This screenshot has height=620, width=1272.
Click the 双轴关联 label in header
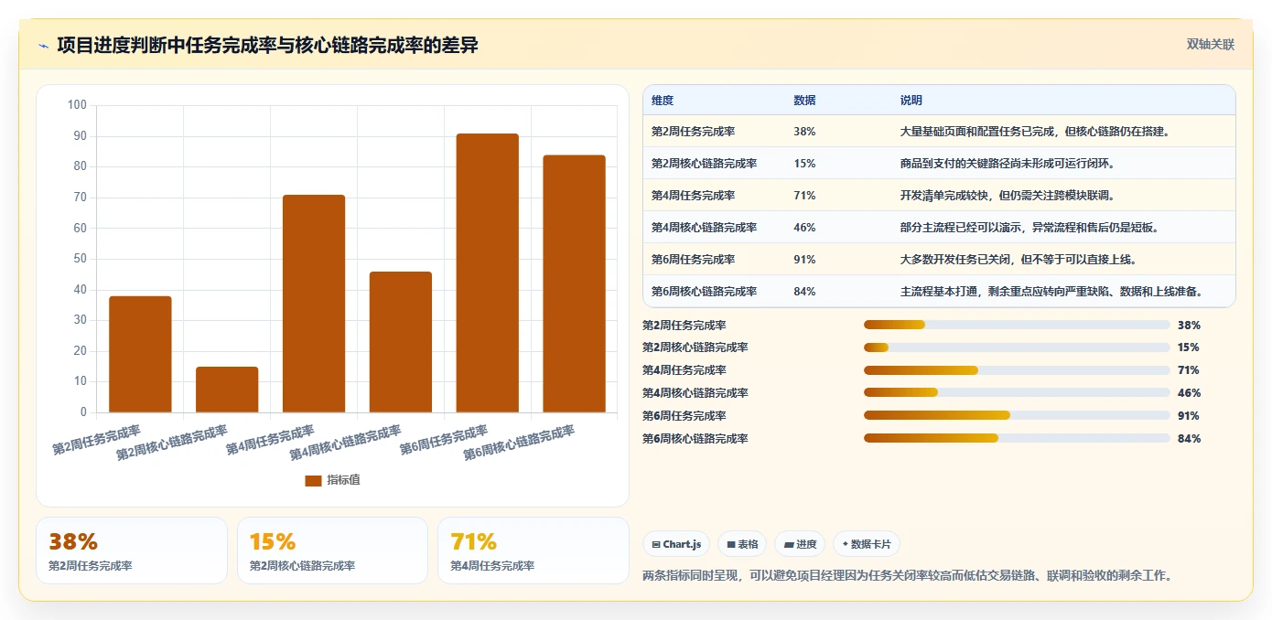(x=1211, y=45)
